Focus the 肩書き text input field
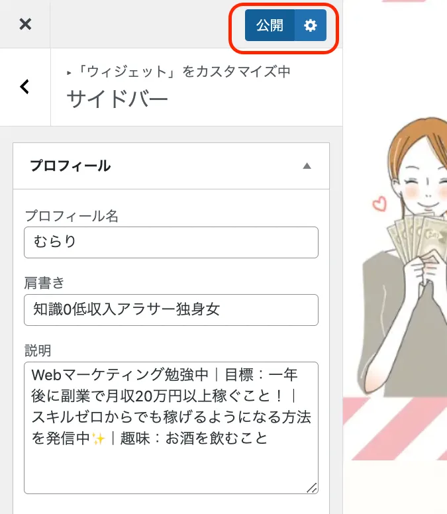Viewport: 447px width, 514px height. (171, 310)
